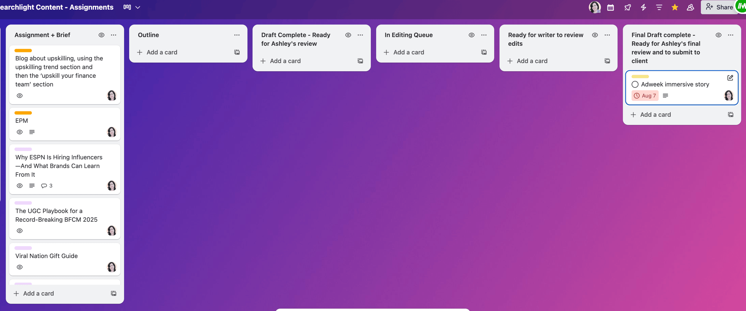Image resolution: width=746 pixels, height=311 pixels.
Task: Click the star to unfavorite board
Action: [x=675, y=7]
